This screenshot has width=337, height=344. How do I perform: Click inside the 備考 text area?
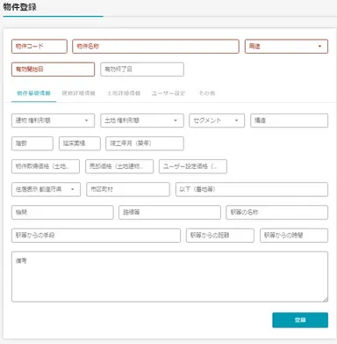click(169, 276)
